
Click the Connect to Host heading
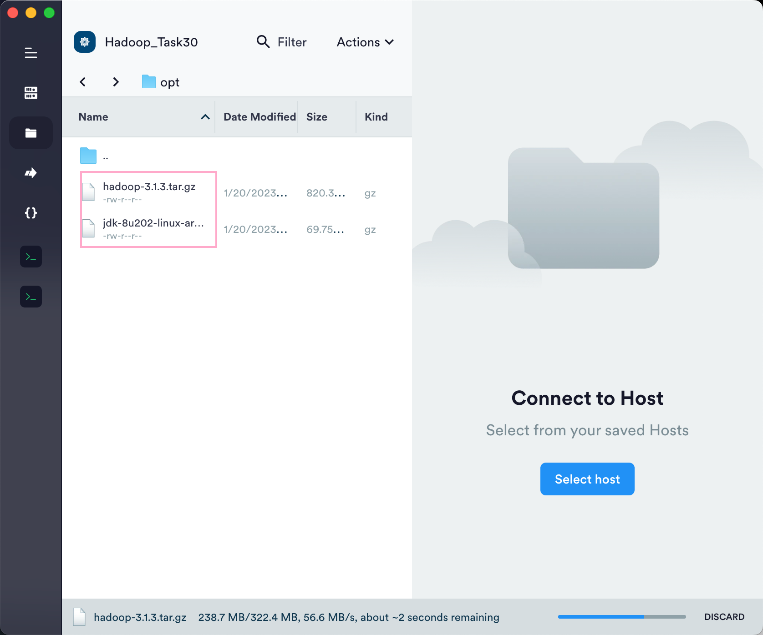click(587, 398)
